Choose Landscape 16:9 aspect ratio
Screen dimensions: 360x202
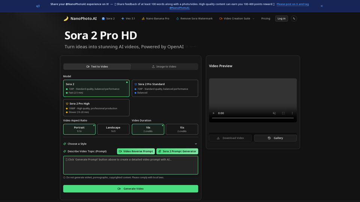[x=113, y=129]
